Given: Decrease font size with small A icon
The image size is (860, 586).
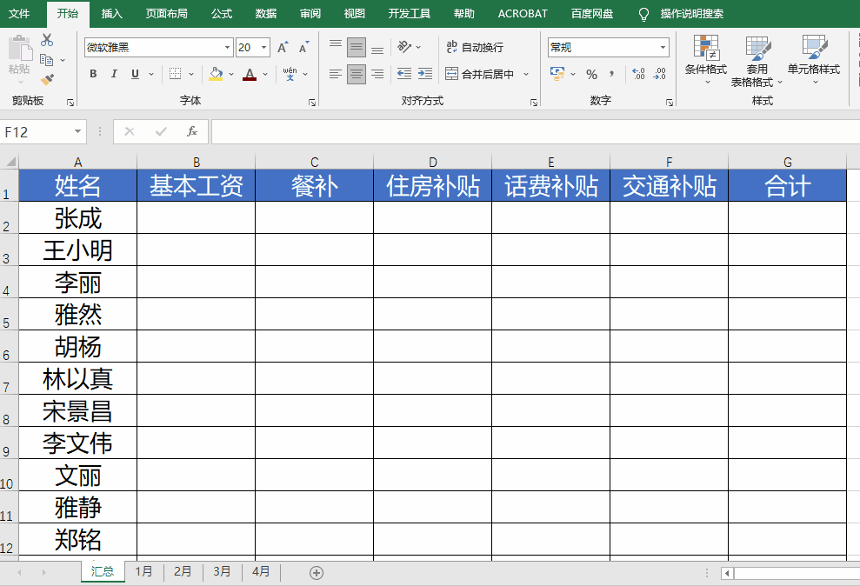Looking at the screenshot, I should click(x=303, y=48).
